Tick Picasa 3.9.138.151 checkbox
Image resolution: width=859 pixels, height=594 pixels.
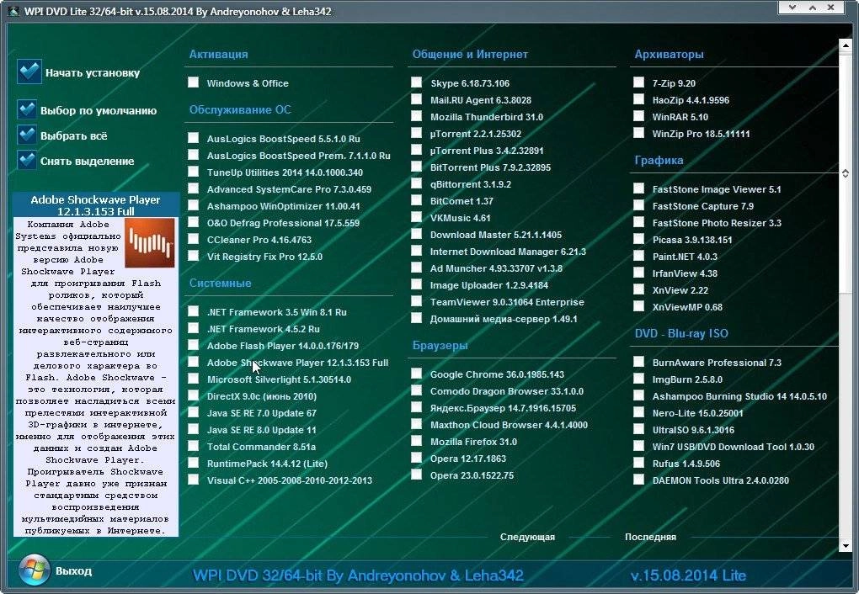click(x=638, y=239)
